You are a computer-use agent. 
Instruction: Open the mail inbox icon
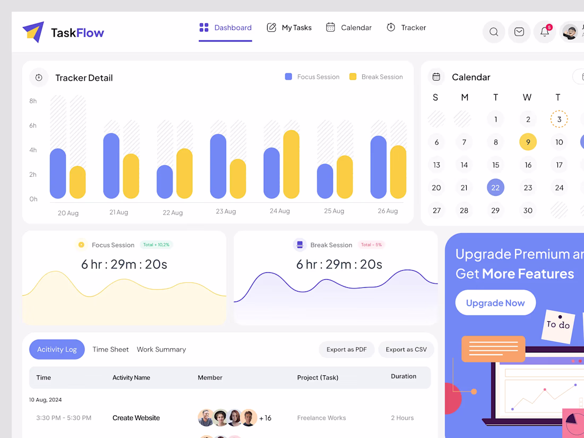pos(519,32)
